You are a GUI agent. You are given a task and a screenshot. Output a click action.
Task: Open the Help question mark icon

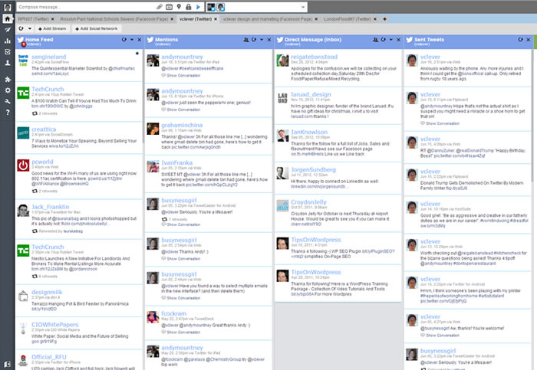click(7, 112)
